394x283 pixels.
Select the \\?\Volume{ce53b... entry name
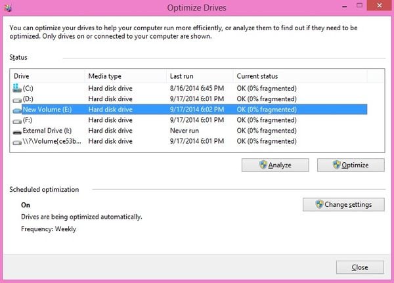(x=51, y=142)
